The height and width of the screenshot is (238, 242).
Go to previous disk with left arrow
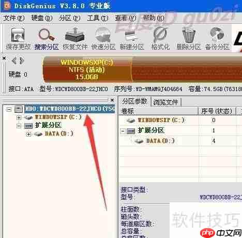point(14,61)
